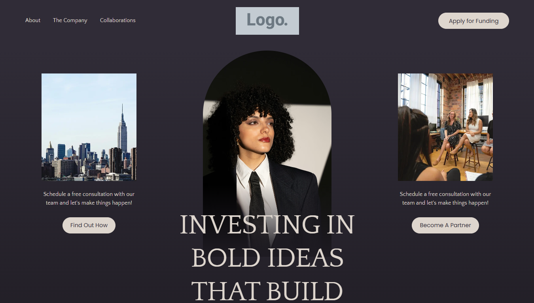Click the woman in the polka dot dress

point(451,134)
